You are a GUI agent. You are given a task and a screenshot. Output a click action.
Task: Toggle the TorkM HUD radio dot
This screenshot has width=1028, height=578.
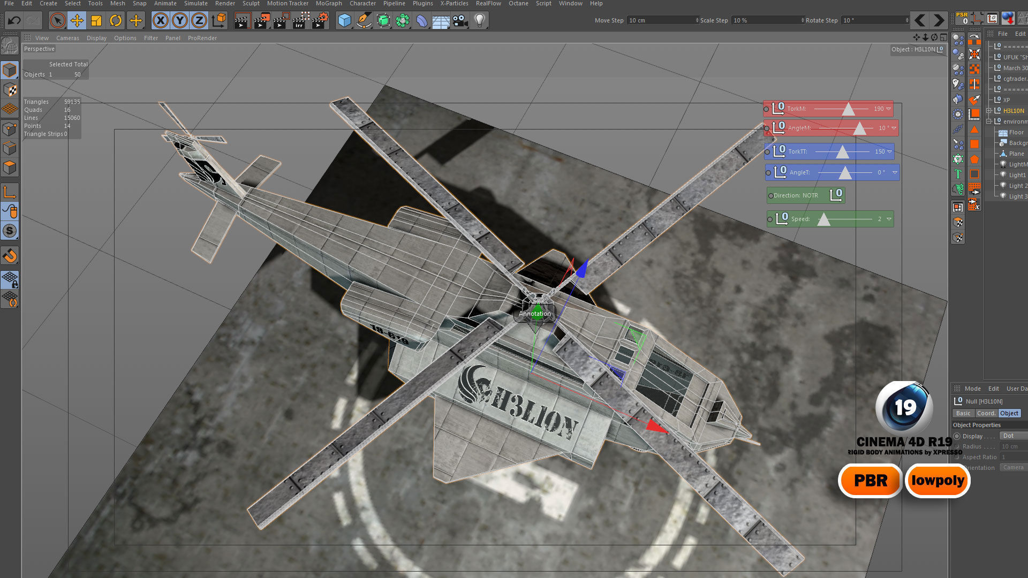click(x=766, y=109)
